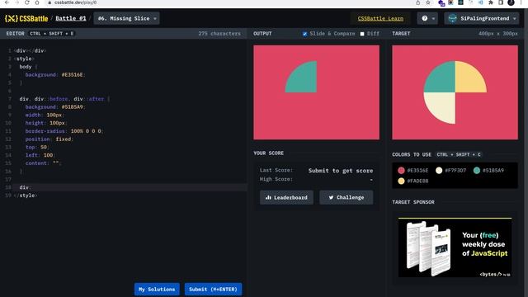Copy the #E3516E red color swatch
This screenshot has width=528, height=297.
(401, 171)
